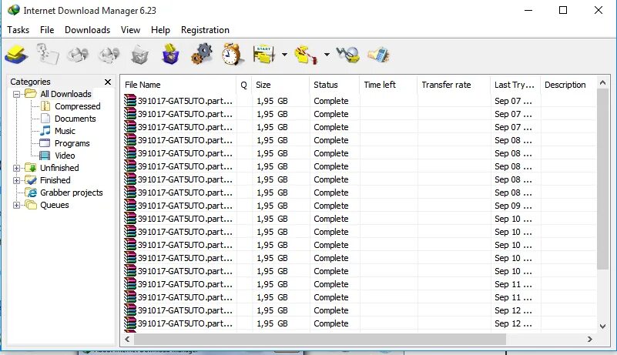Select the All Downloads folder icon
Viewport: 617px width, 355px height.
pos(30,94)
